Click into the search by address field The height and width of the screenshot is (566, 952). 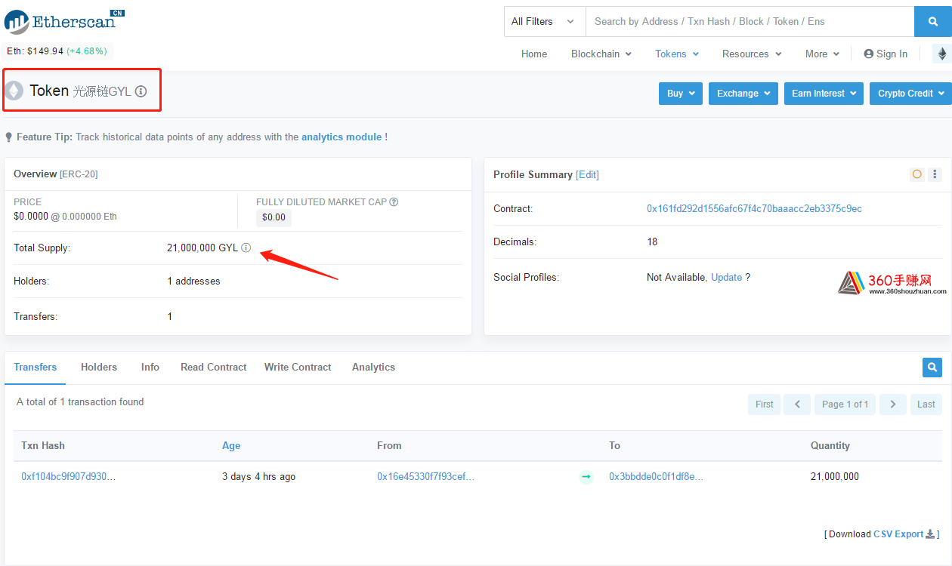pyautogui.click(x=750, y=21)
